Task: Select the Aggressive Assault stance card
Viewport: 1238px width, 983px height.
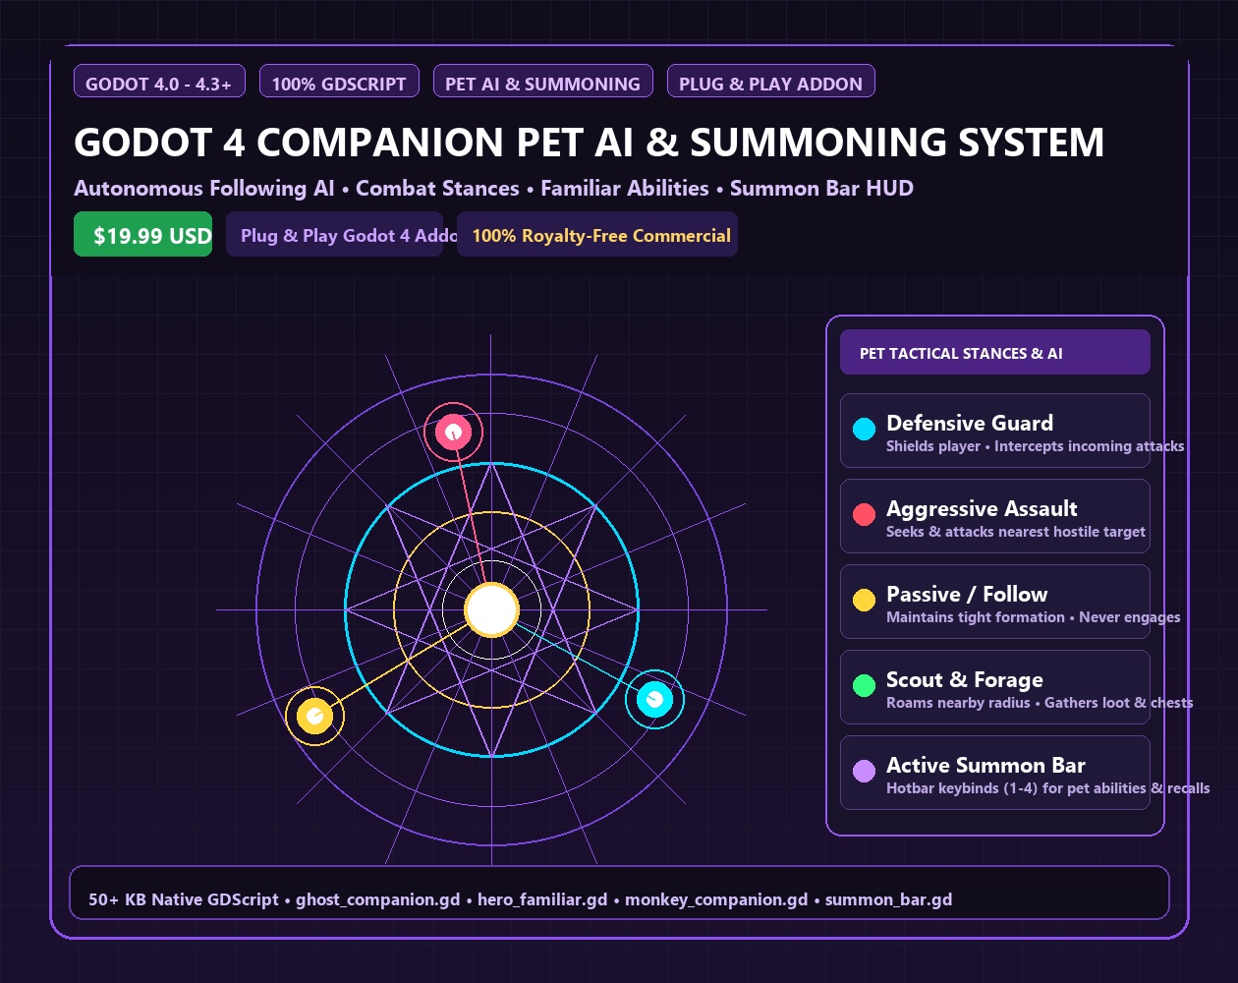Action: [994, 516]
